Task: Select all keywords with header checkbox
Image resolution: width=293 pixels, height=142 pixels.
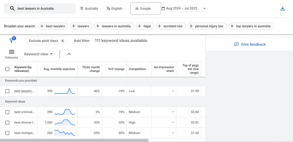Action: [x=7, y=69]
